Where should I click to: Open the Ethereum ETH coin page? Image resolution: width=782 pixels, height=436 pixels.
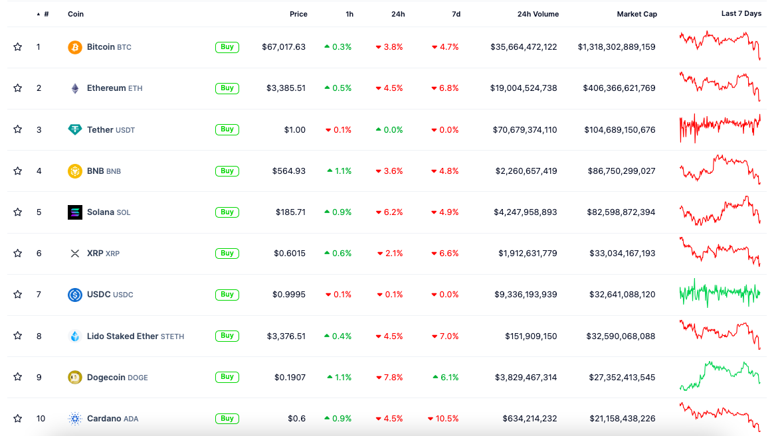(x=115, y=88)
